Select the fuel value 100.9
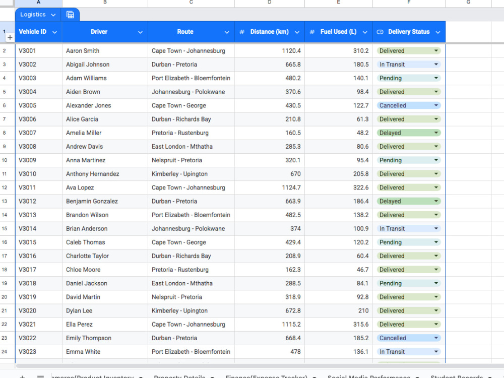Viewport: 504px width, 378px height. [339, 228]
